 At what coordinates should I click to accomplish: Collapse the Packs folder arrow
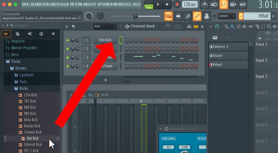tap(58, 61)
